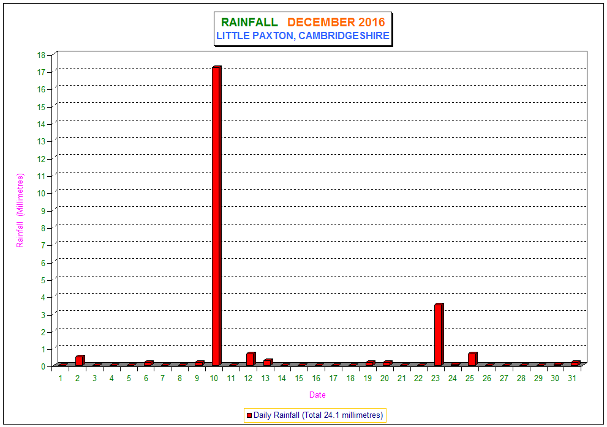Select the y-axis label 5
Screen dimensions: 607x427
click(x=43, y=280)
